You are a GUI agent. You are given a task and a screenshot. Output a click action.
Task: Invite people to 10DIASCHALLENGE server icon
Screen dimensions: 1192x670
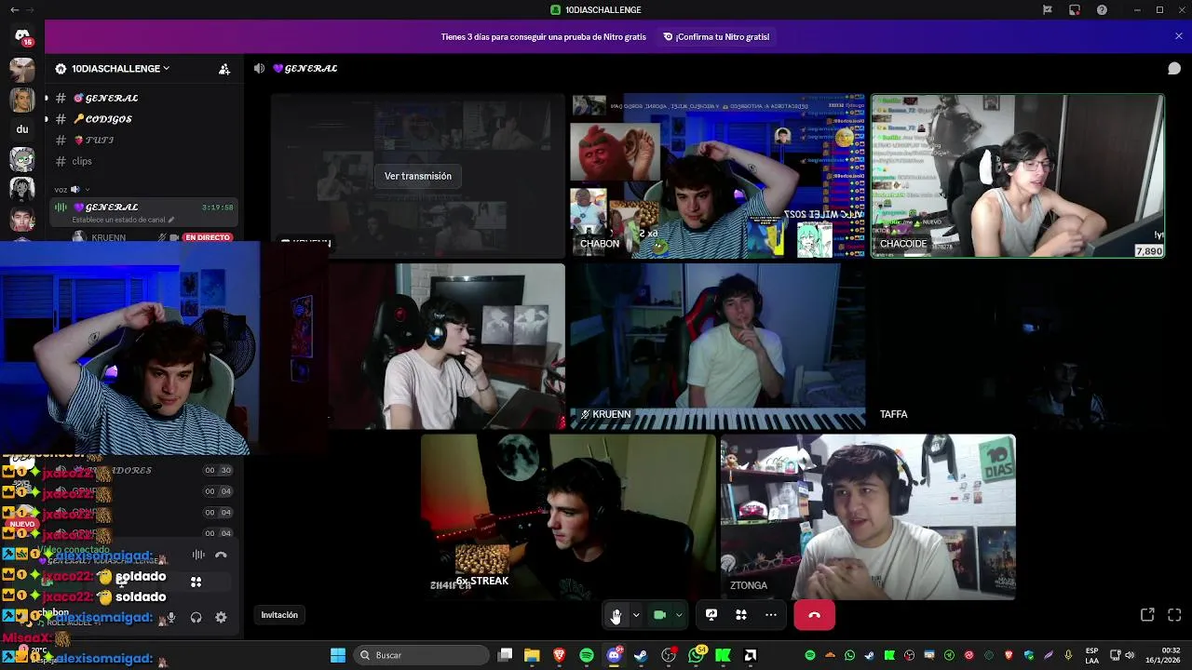point(224,69)
